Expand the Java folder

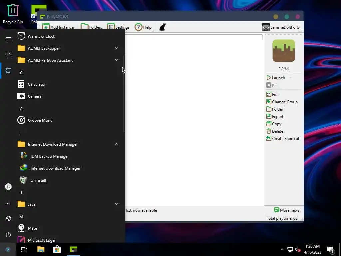tap(69, 204)
